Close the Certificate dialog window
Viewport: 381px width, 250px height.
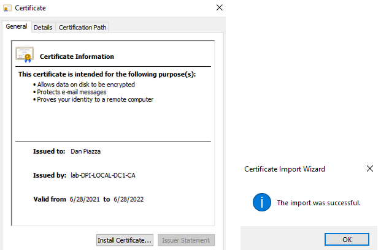click(219, 8)
